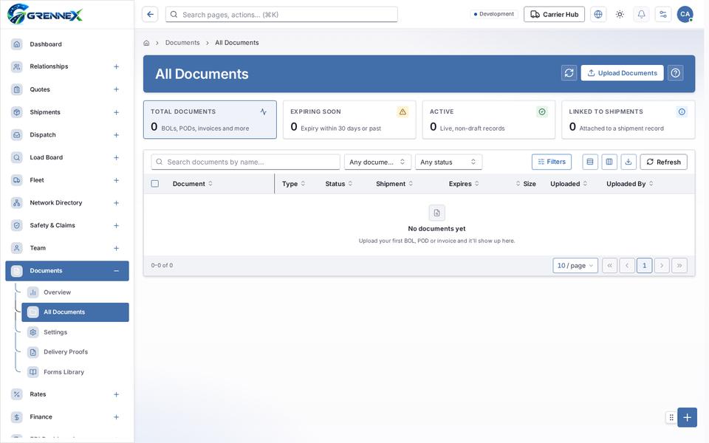Image resolution: width=709 pixels, height=443 pixels.
Task: Expand the Fleet menu section
Action: pyautogui.click(x=116, y=180)
